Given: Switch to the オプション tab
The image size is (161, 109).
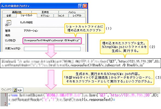Looking at the screenshot, I should [x=45, y=16].
